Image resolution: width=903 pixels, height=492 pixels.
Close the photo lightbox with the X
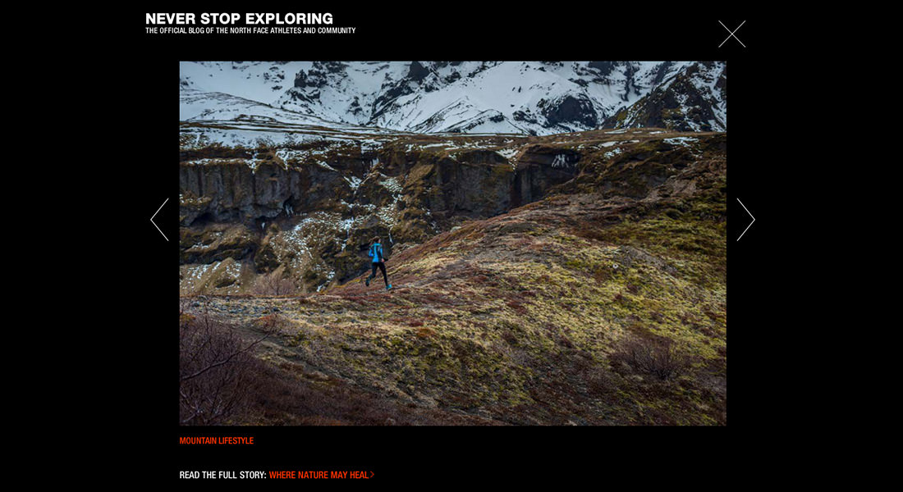[732, 34]
